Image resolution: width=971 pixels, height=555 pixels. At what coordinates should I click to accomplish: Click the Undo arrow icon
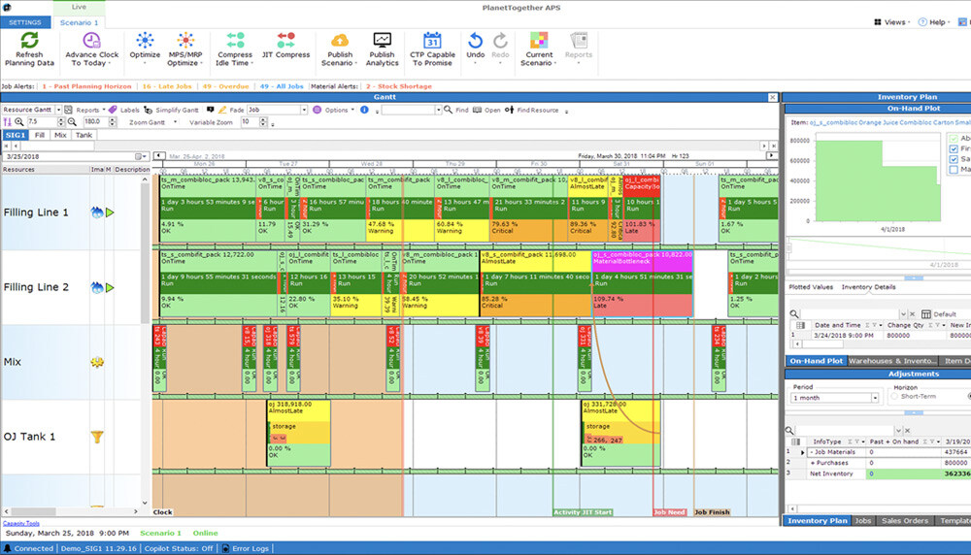tap(475, 41)
